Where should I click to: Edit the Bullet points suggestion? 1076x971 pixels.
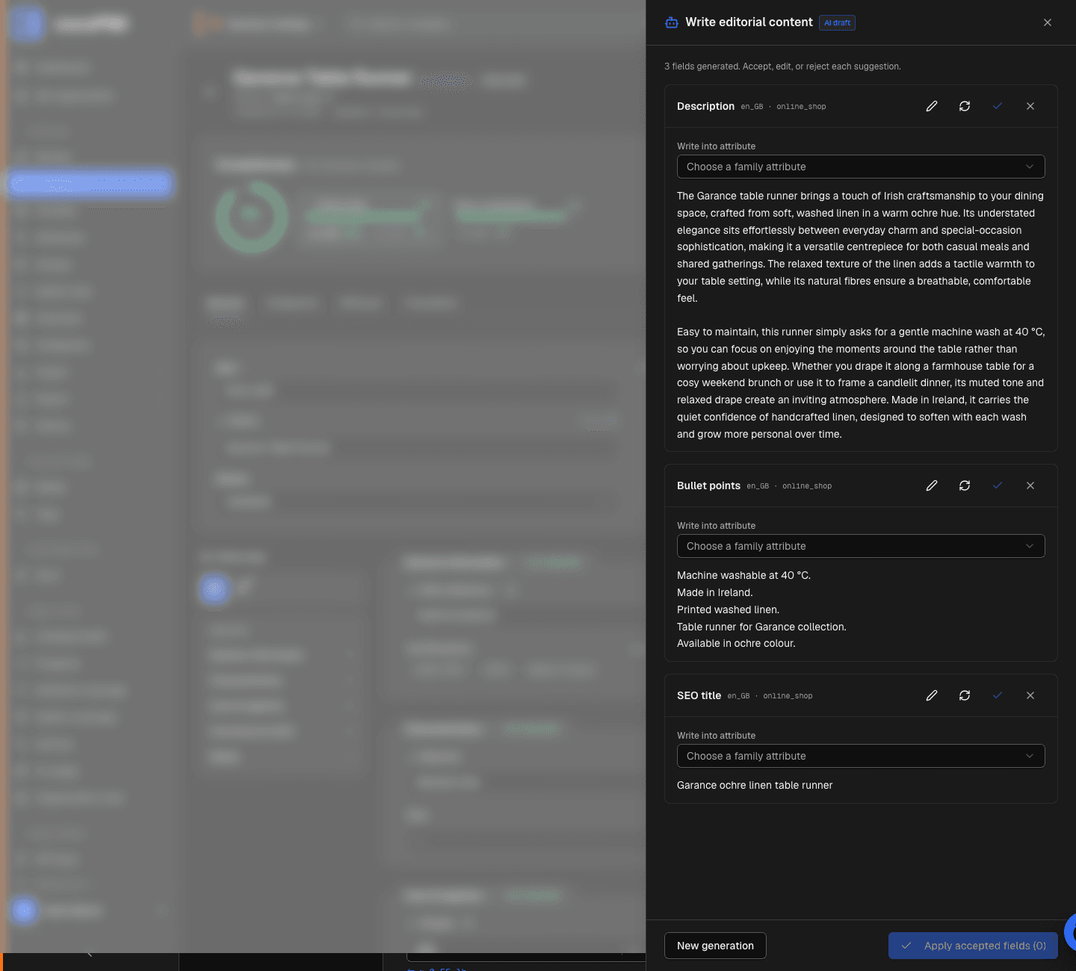coord(932,485)
